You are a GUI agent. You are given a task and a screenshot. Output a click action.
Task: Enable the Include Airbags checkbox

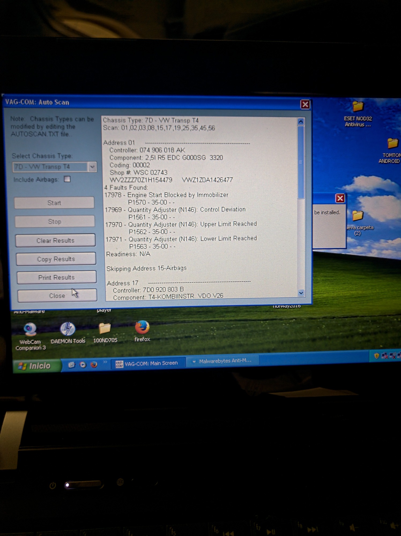click(x=67, y=179)
